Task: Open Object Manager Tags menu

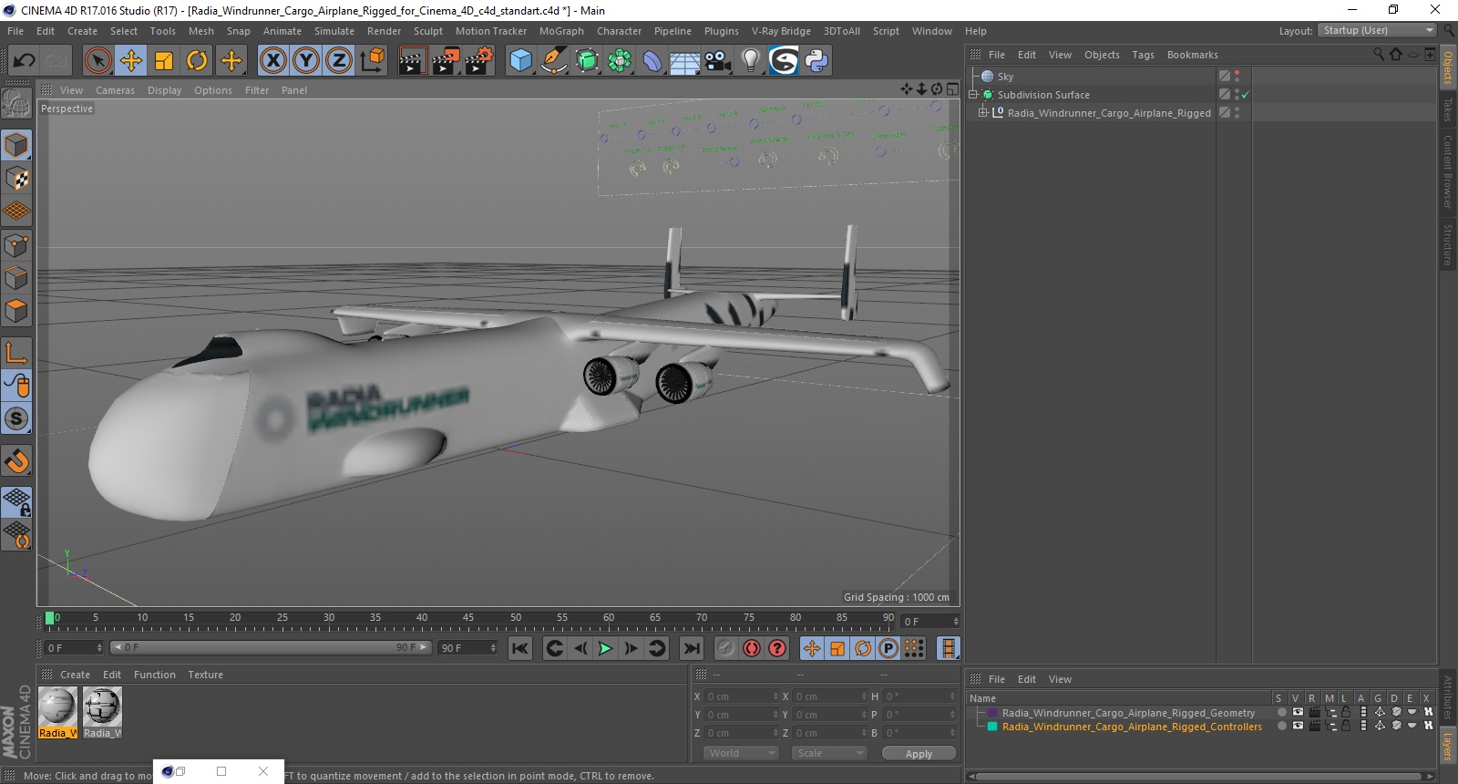Action: (1143, 55)
